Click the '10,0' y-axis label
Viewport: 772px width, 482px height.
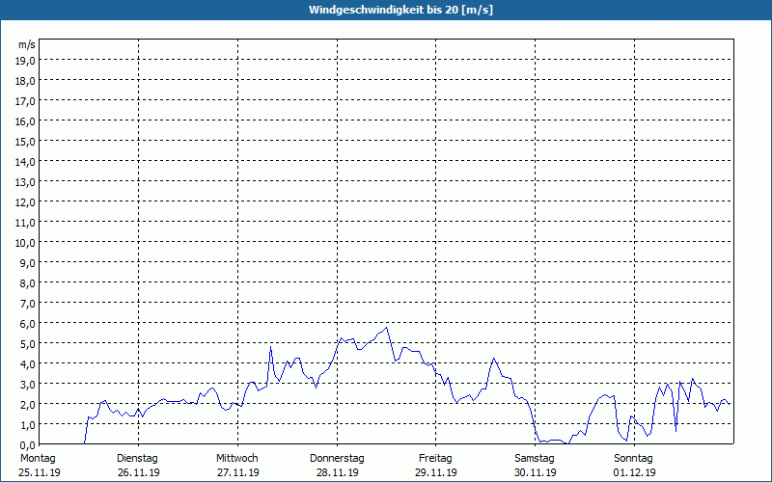(26, 243)
